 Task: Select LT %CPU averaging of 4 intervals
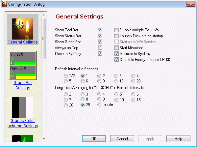(x=99, y=94)
